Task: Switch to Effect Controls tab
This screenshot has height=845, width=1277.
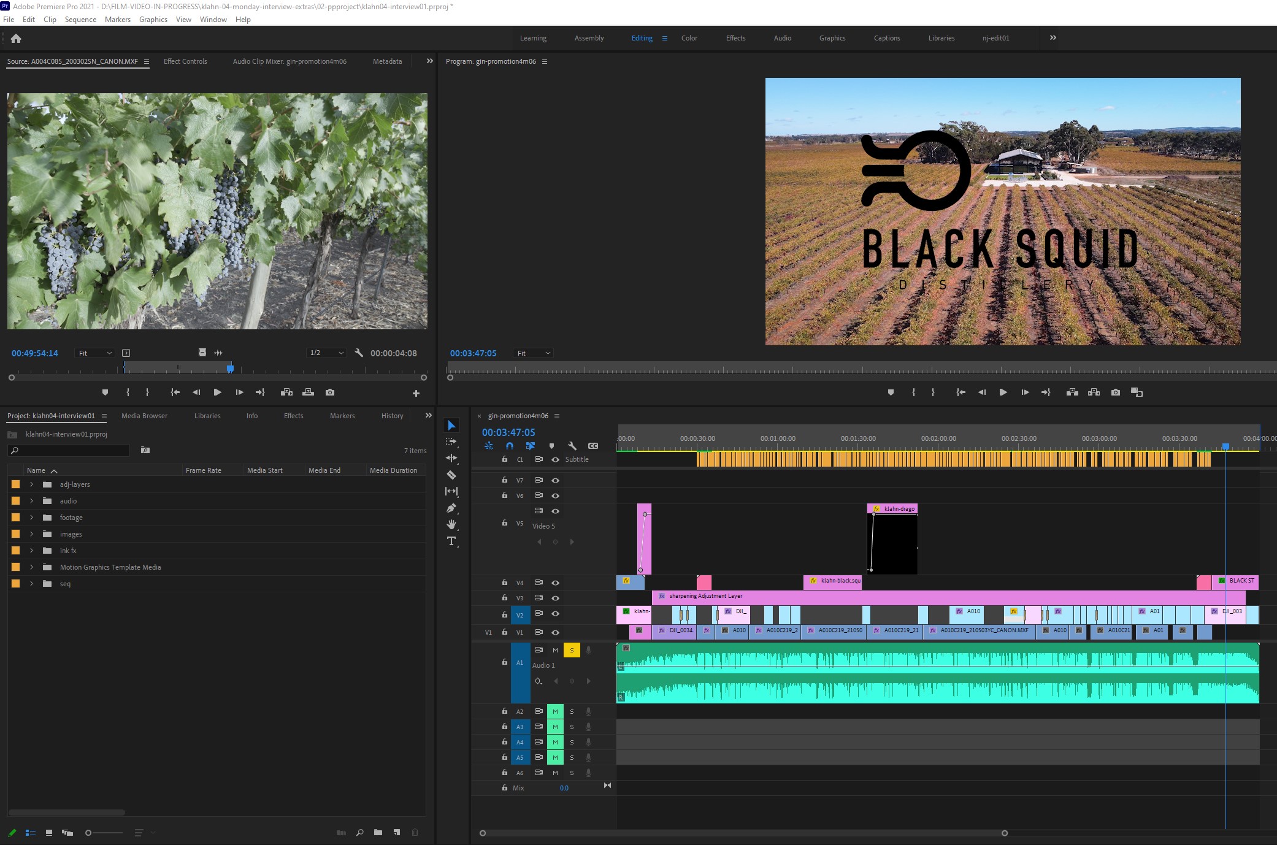Action: (185, 61)
